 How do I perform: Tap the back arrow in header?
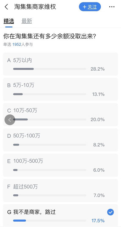(6, 7)
